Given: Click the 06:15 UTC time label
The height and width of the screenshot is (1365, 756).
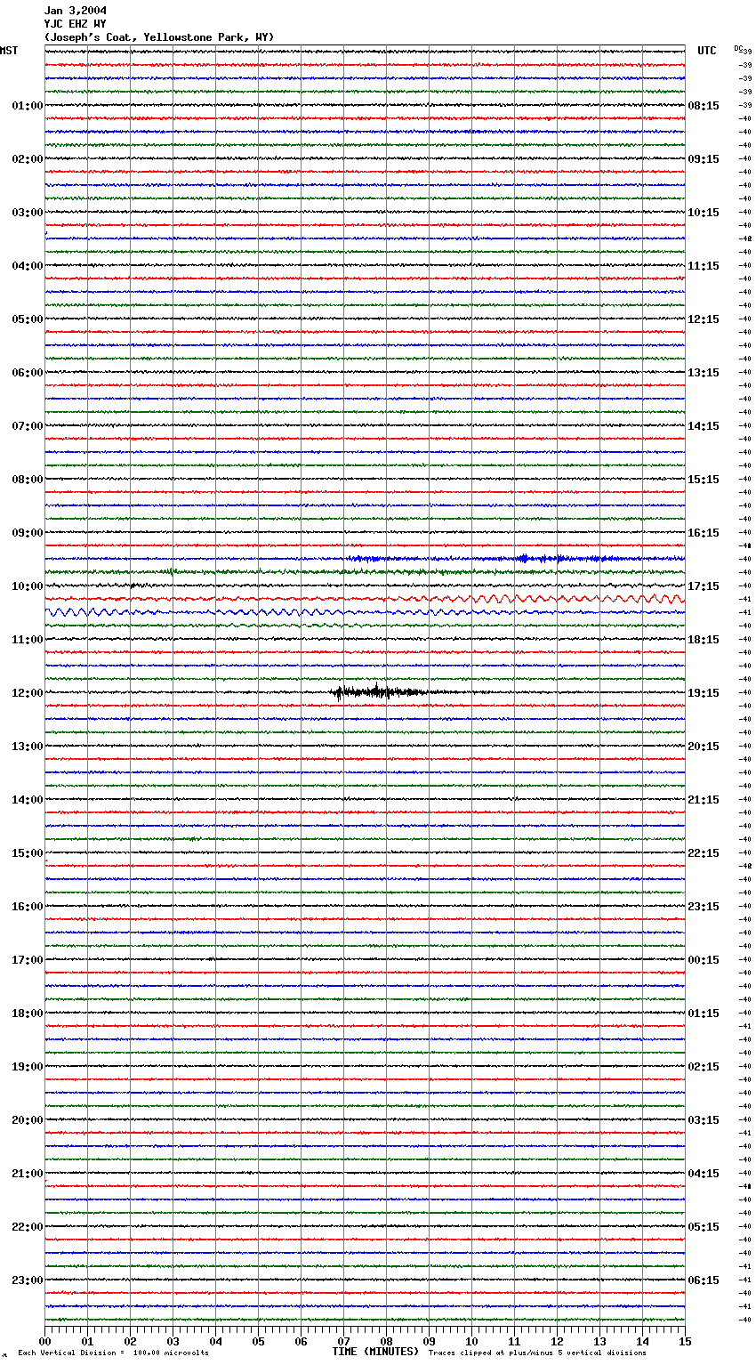Looking at the screenshot, I should pyautogui.click(x=704, y=1280).
